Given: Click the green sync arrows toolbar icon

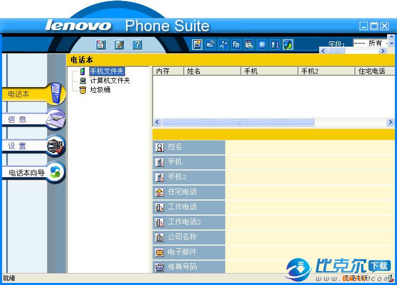Looking at the screenshot, I should [288, 45].
